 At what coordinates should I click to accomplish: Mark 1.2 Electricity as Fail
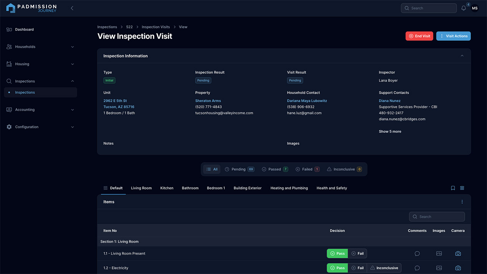click(x=358, y=268)
